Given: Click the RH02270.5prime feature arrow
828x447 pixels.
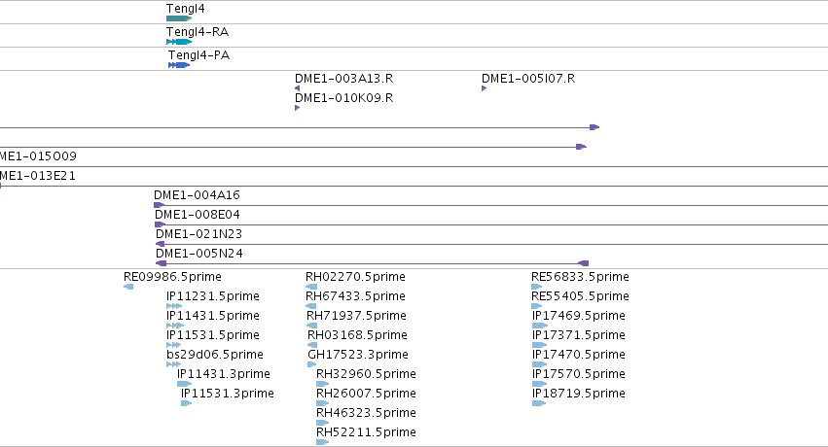Looking at the screenshot, I should (x=311, y=287).
